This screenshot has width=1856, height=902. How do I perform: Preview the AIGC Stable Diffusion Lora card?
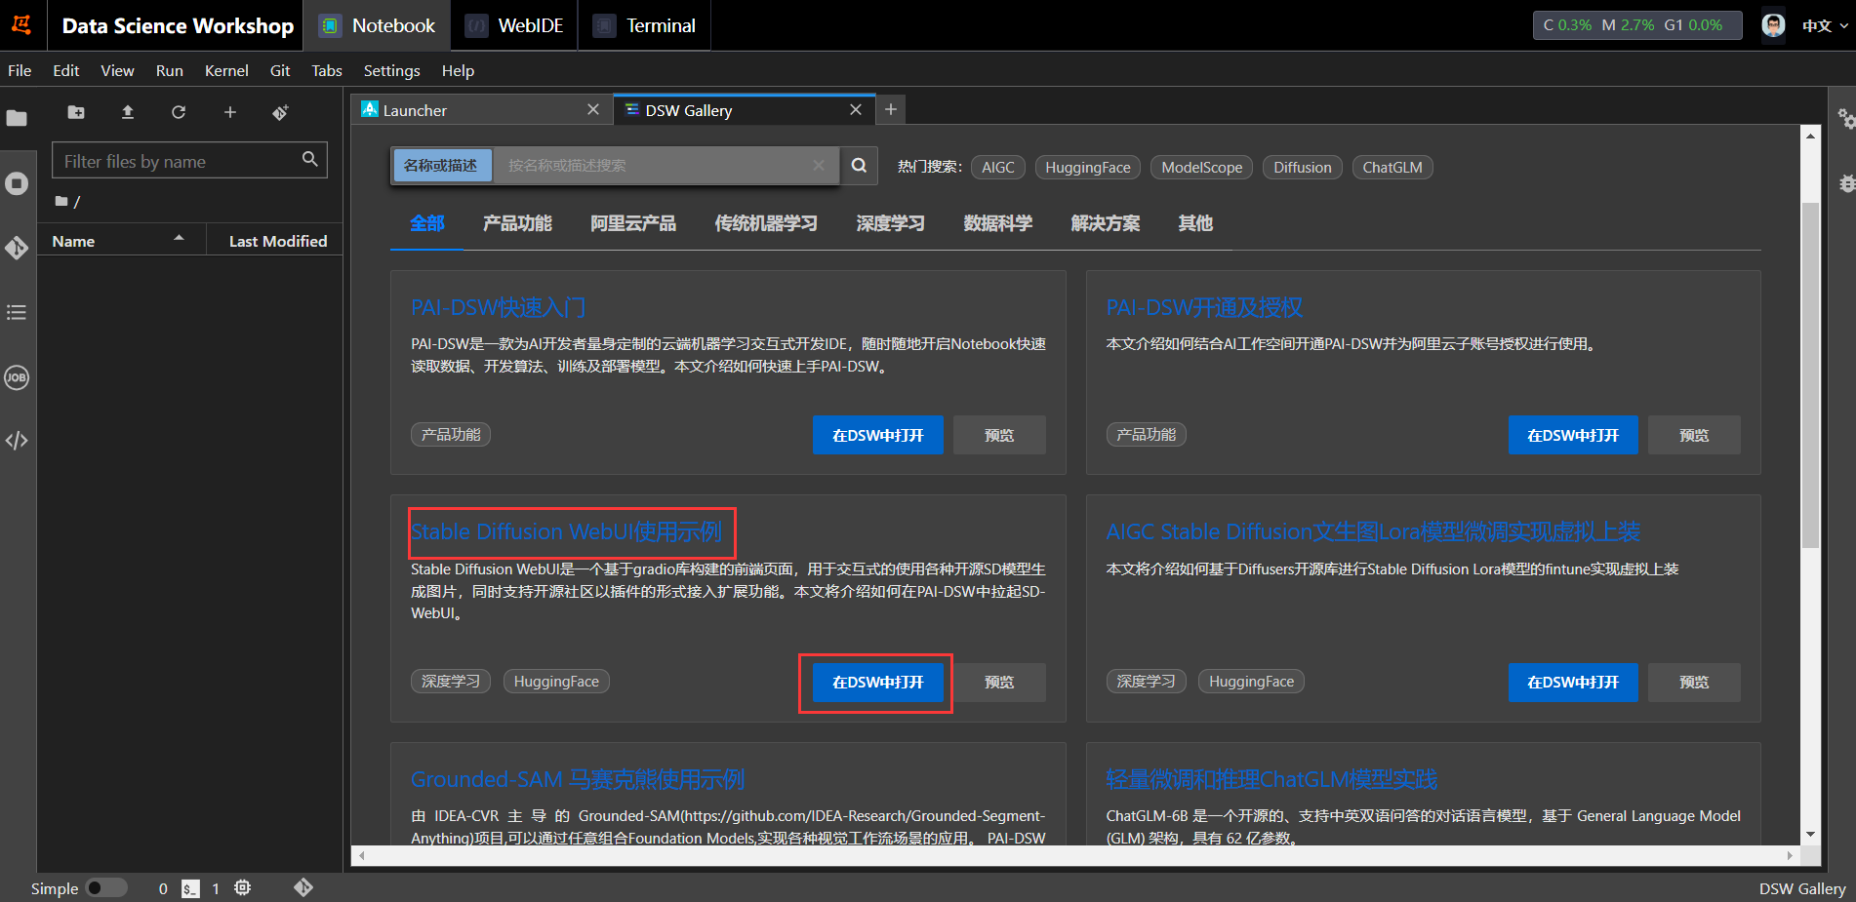(x=1694, y=683)
